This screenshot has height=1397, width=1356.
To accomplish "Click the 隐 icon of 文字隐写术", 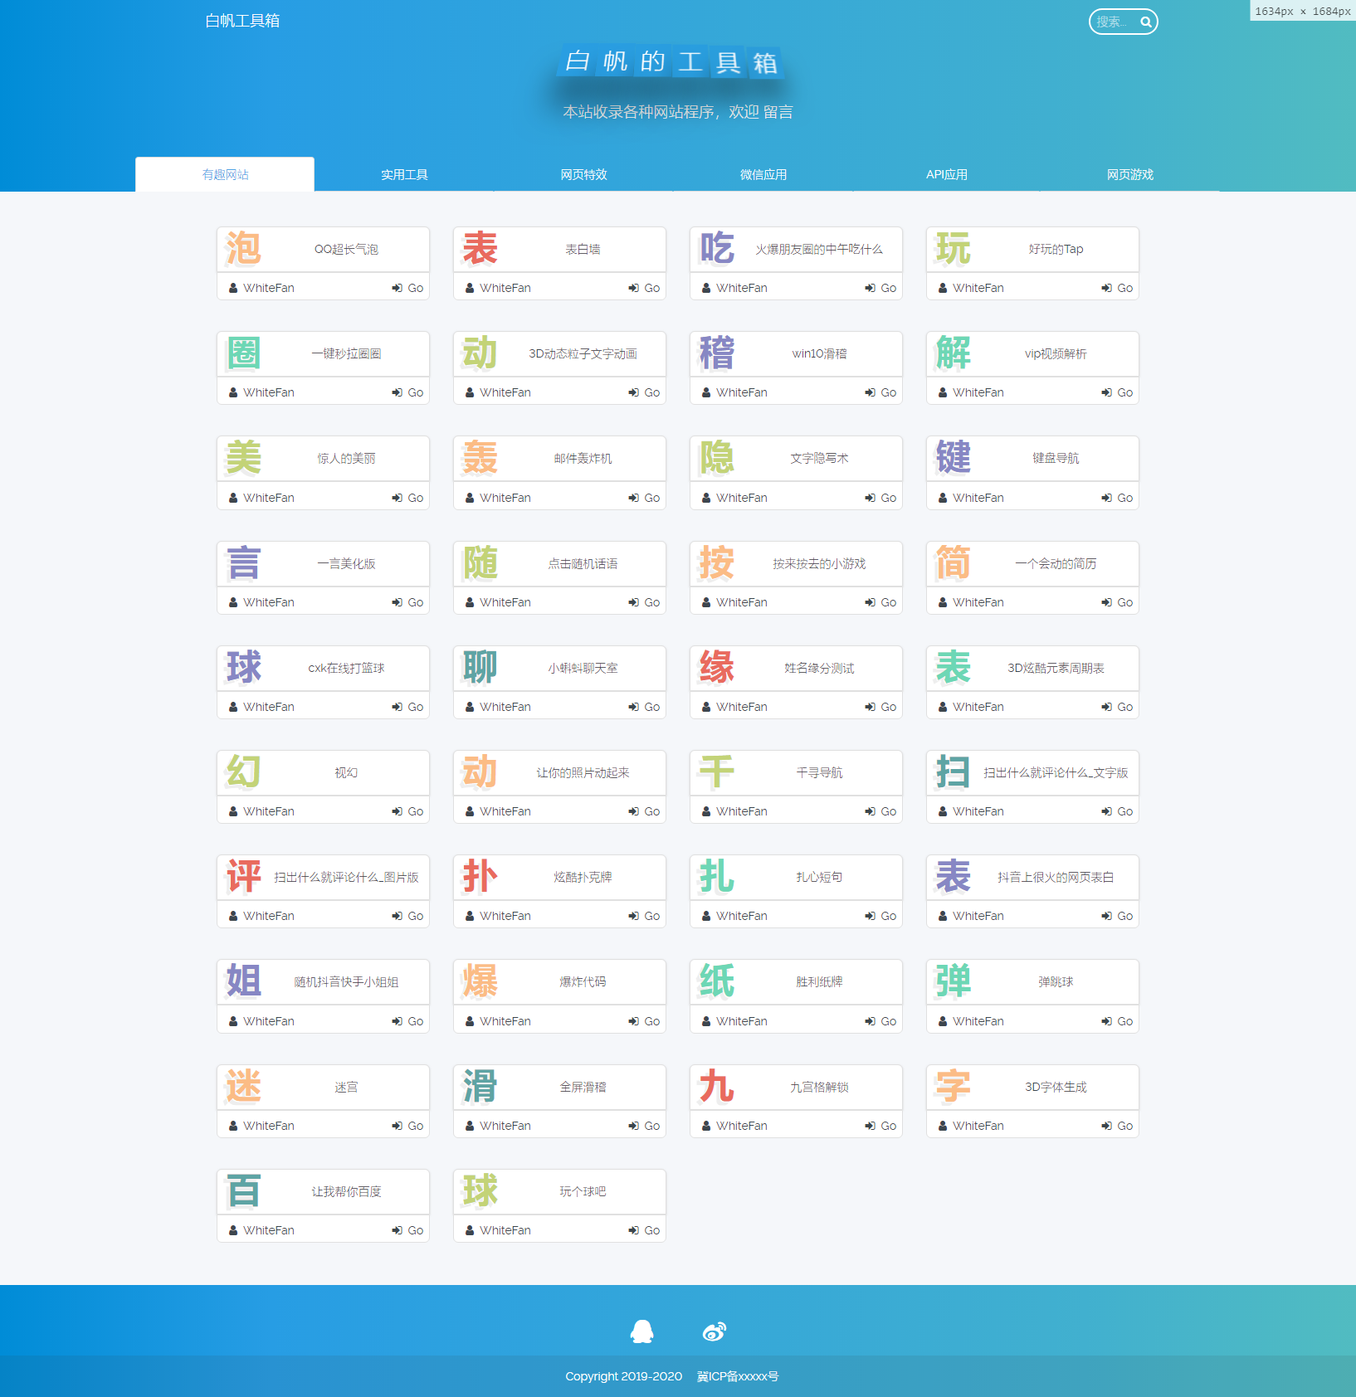I will coord(717,458).
